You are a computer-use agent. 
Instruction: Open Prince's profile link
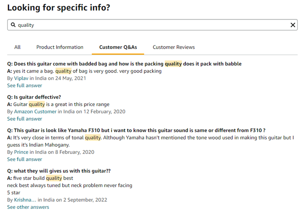(21, 152)
